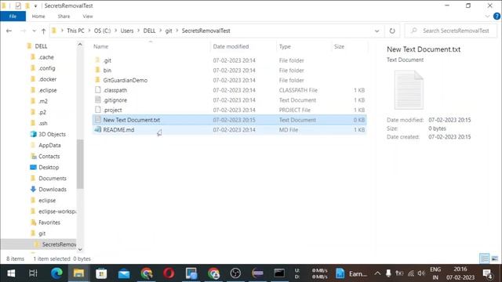Select DELL in the navigation pane
502x282 pixels.
click(x=41, y=46)
